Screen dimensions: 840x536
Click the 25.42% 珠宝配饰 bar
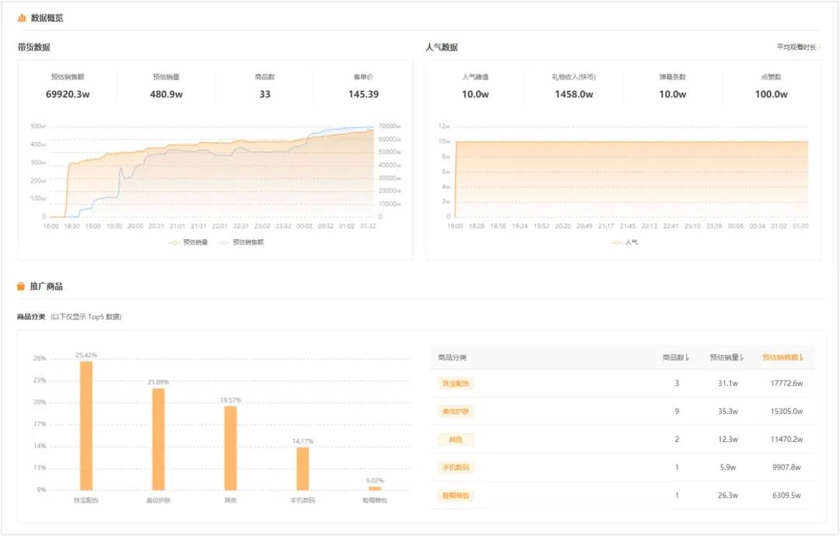(86, 426)
